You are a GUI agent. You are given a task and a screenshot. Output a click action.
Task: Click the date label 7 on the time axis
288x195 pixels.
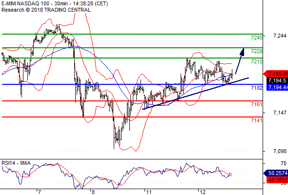pyautogui.click(x=39, y=192)
